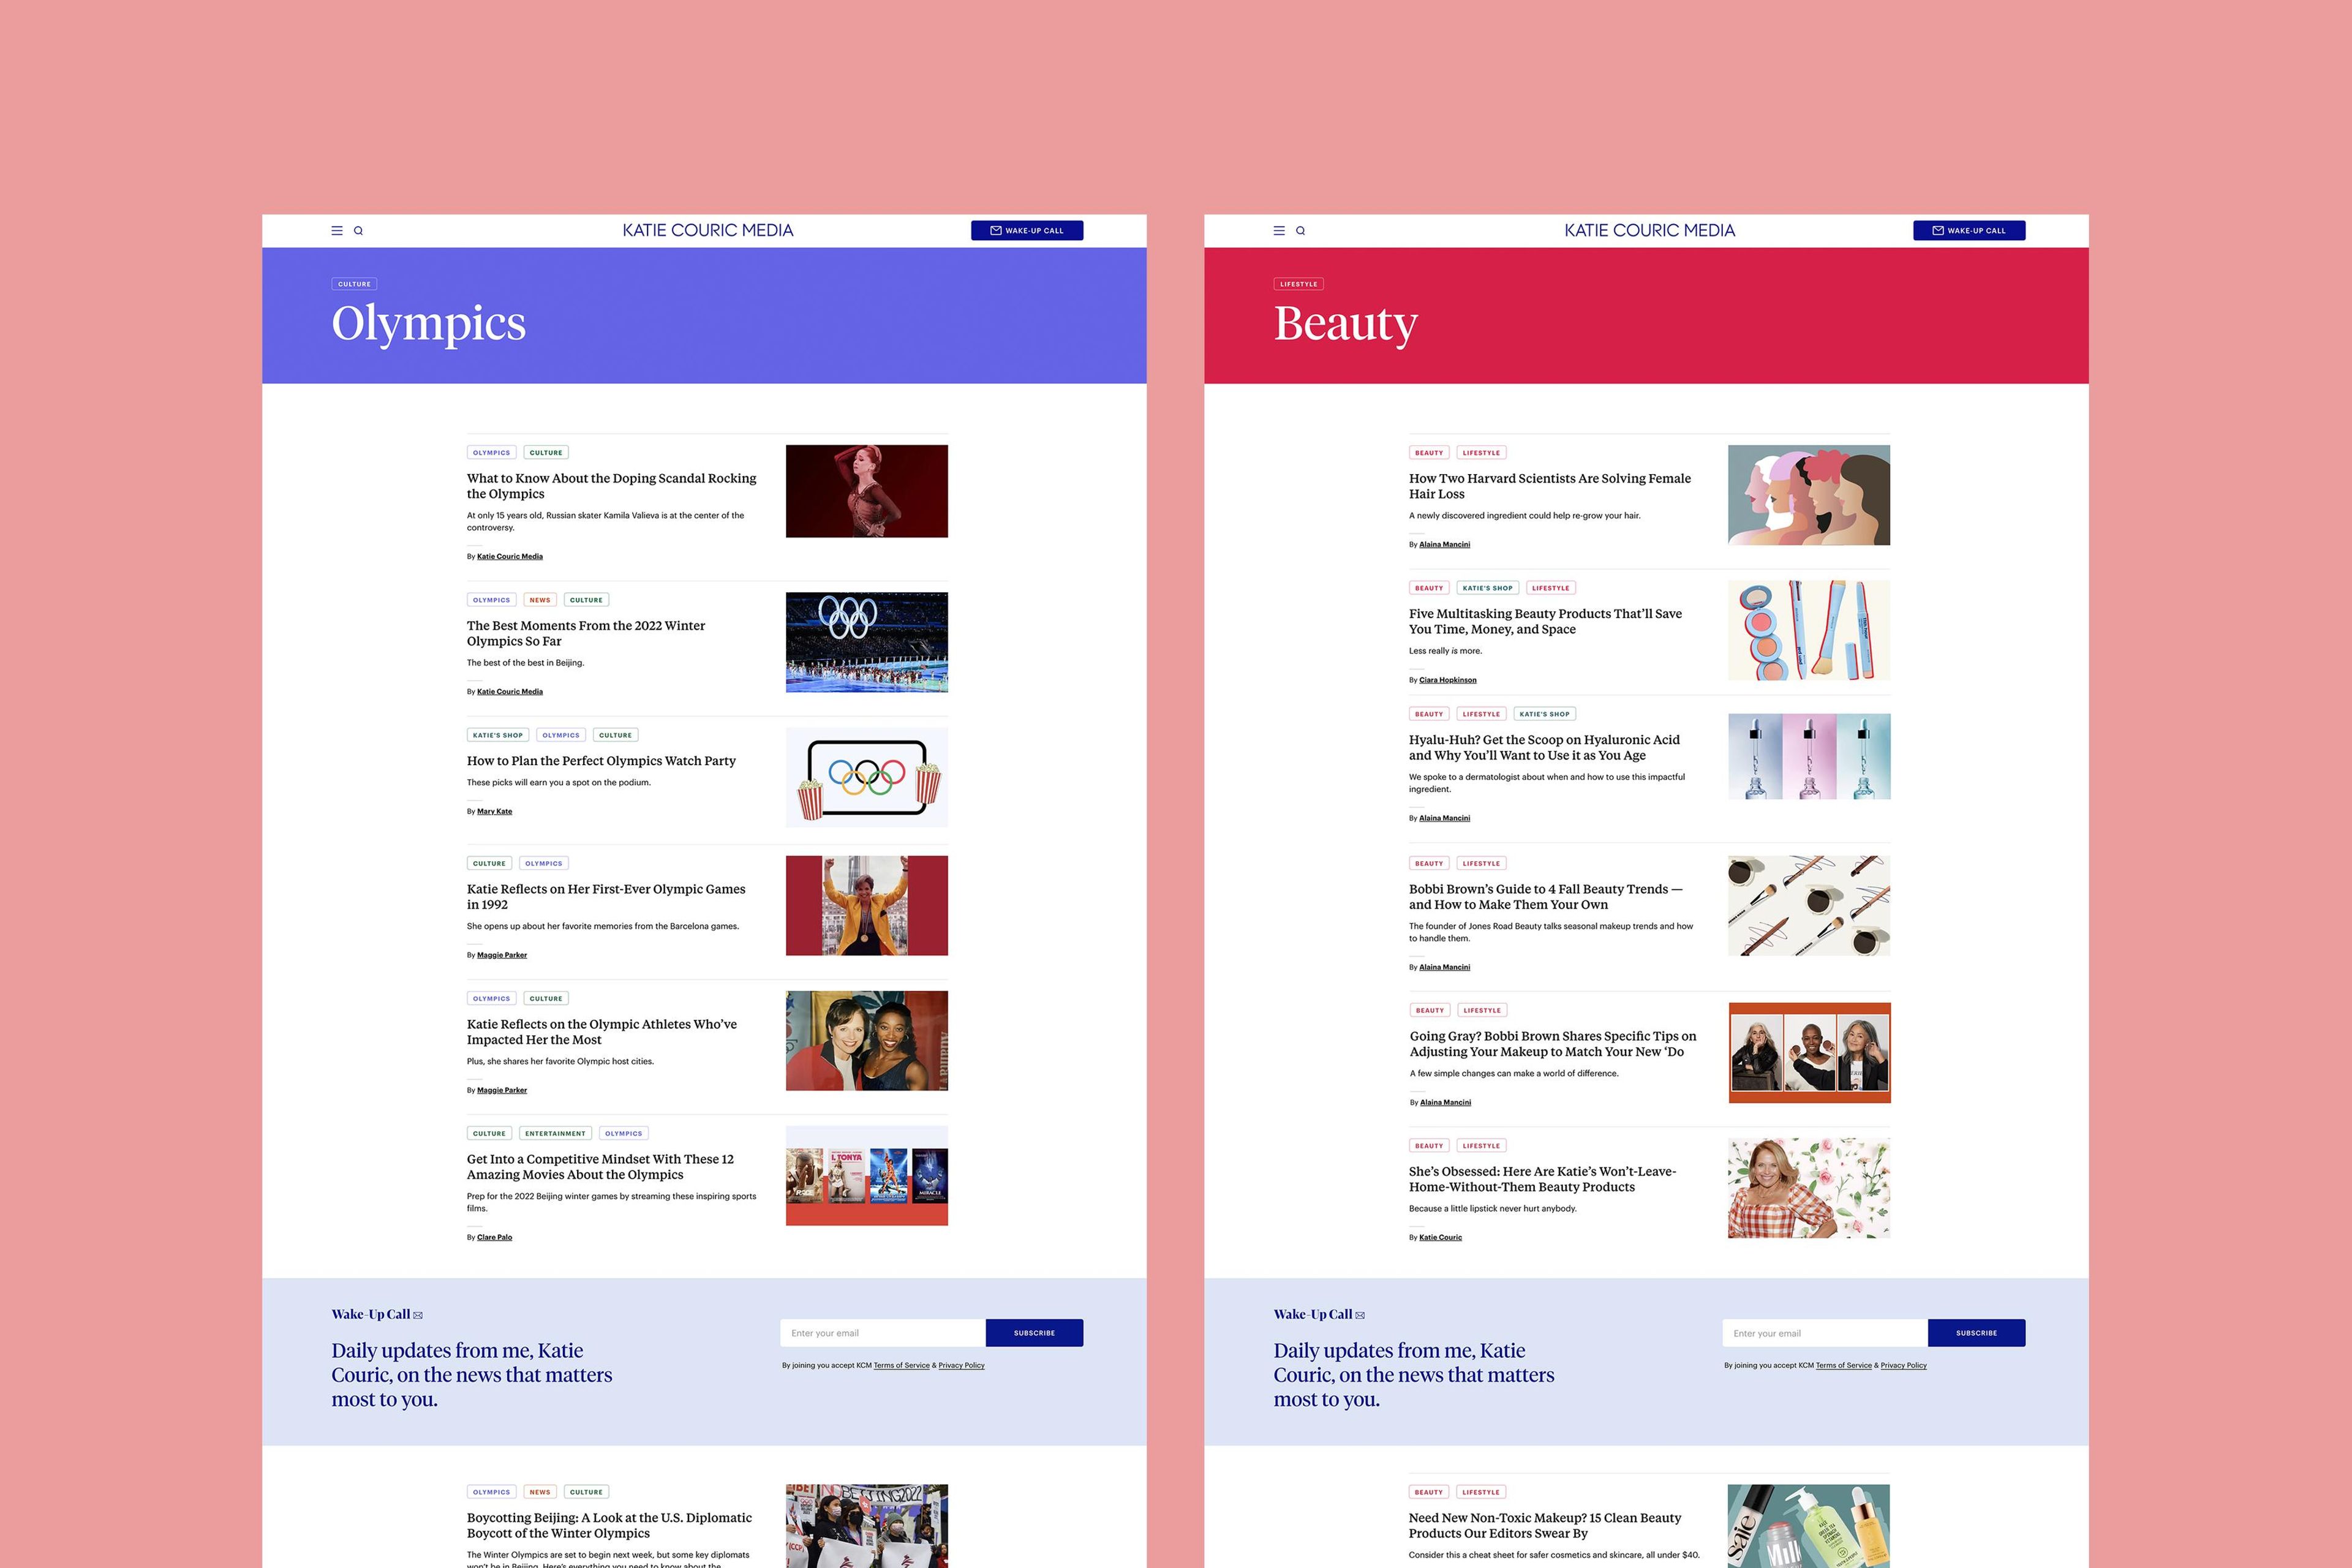Click profile silhouettes illustration thumbnail
Screen dimensions: 2352x1568
click(1809, 495)
